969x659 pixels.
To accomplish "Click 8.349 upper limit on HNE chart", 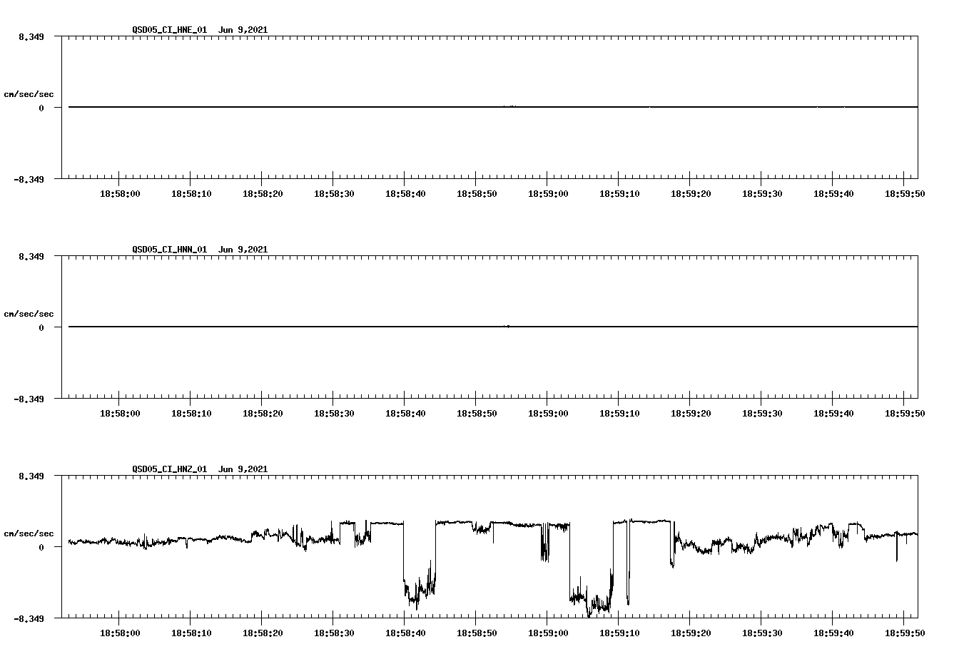I will (31, 36).
